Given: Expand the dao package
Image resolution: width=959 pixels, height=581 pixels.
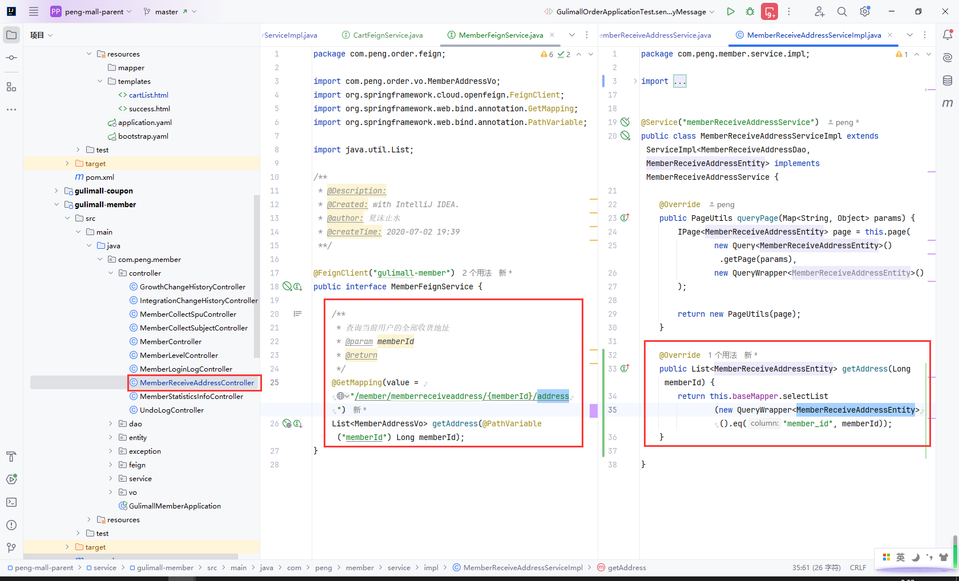Looking at the screenshot, I should pyautogui.click(x=111, y=423).
